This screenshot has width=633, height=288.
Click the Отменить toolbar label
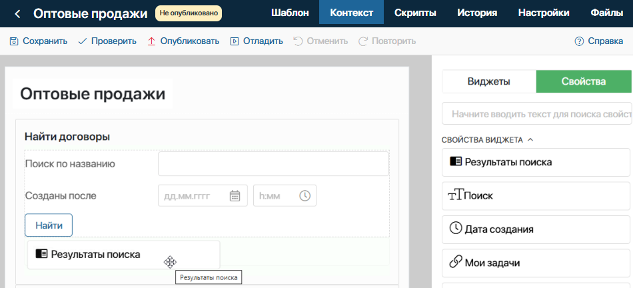(327, 41)
